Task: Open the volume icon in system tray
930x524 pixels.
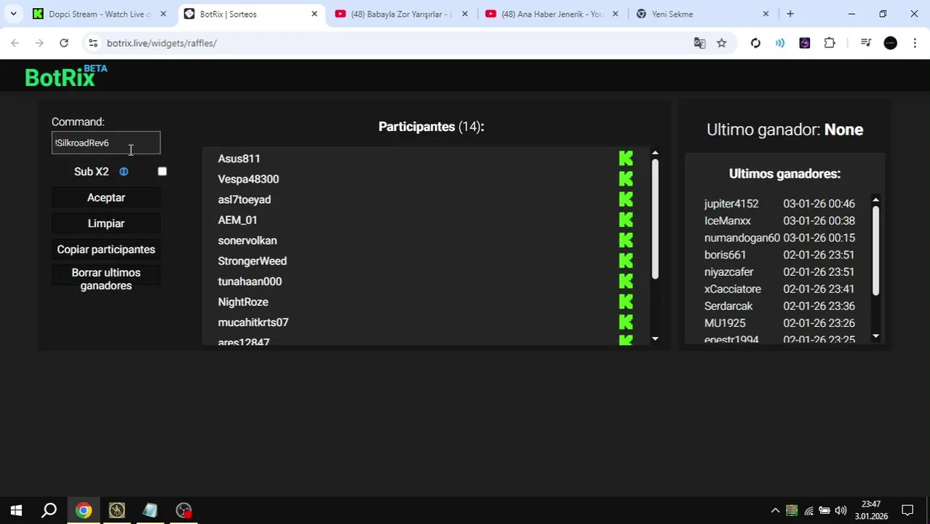Action: tap(840, 510)
